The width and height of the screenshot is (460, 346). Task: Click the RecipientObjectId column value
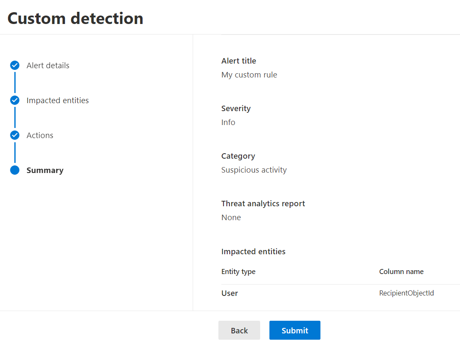pyautogui.click(x=406, y=293)
